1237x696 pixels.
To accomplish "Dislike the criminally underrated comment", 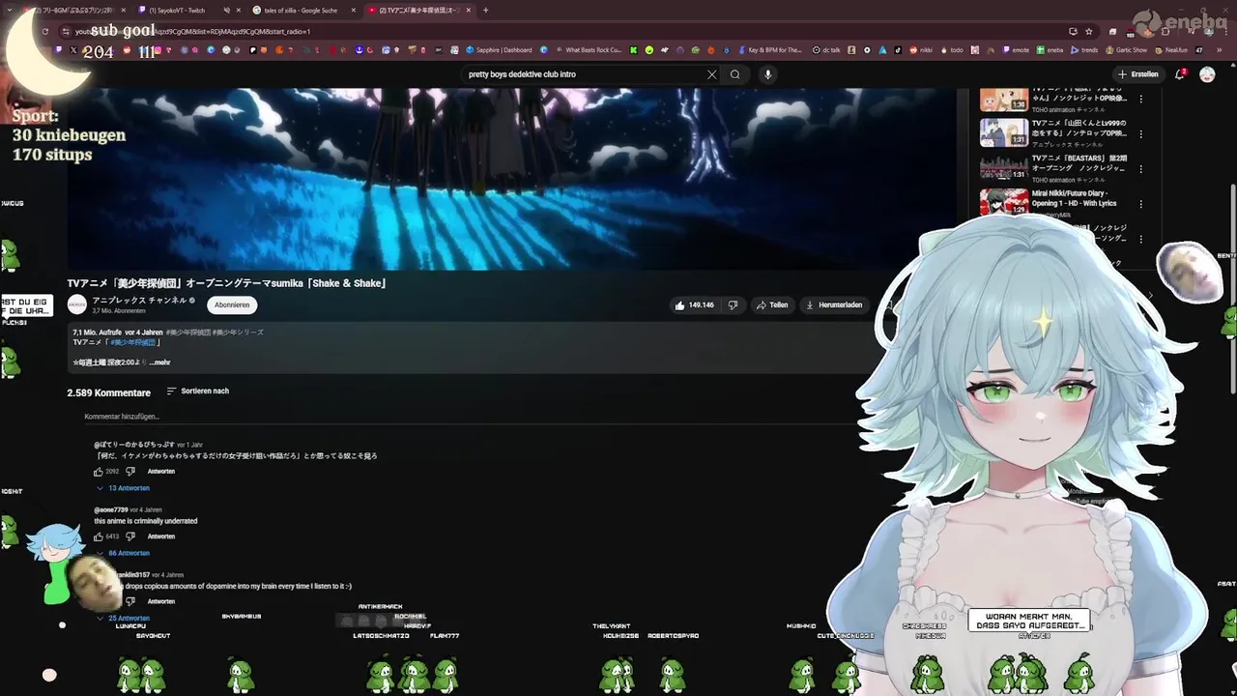I will coord(130,536).
